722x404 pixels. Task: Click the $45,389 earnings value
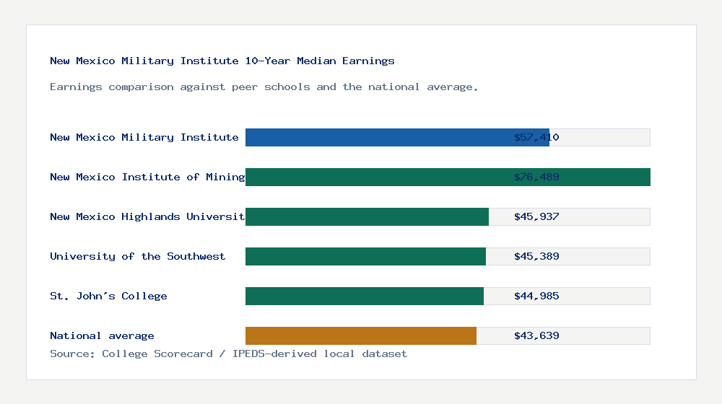tap(536, 256)
